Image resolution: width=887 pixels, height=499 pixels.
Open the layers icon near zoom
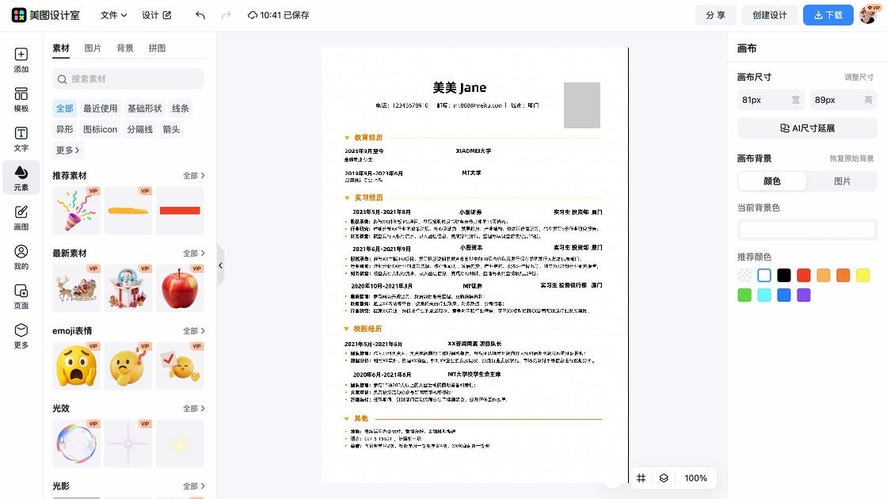[x=664, y=478]
